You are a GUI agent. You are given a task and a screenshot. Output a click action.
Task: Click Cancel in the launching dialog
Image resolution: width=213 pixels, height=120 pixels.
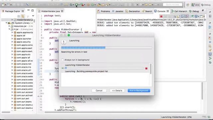99,91
